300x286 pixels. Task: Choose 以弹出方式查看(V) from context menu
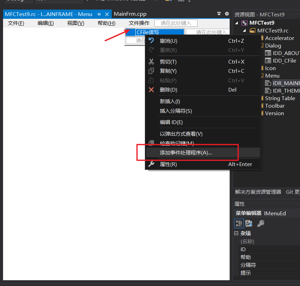[x=203, y=134]
